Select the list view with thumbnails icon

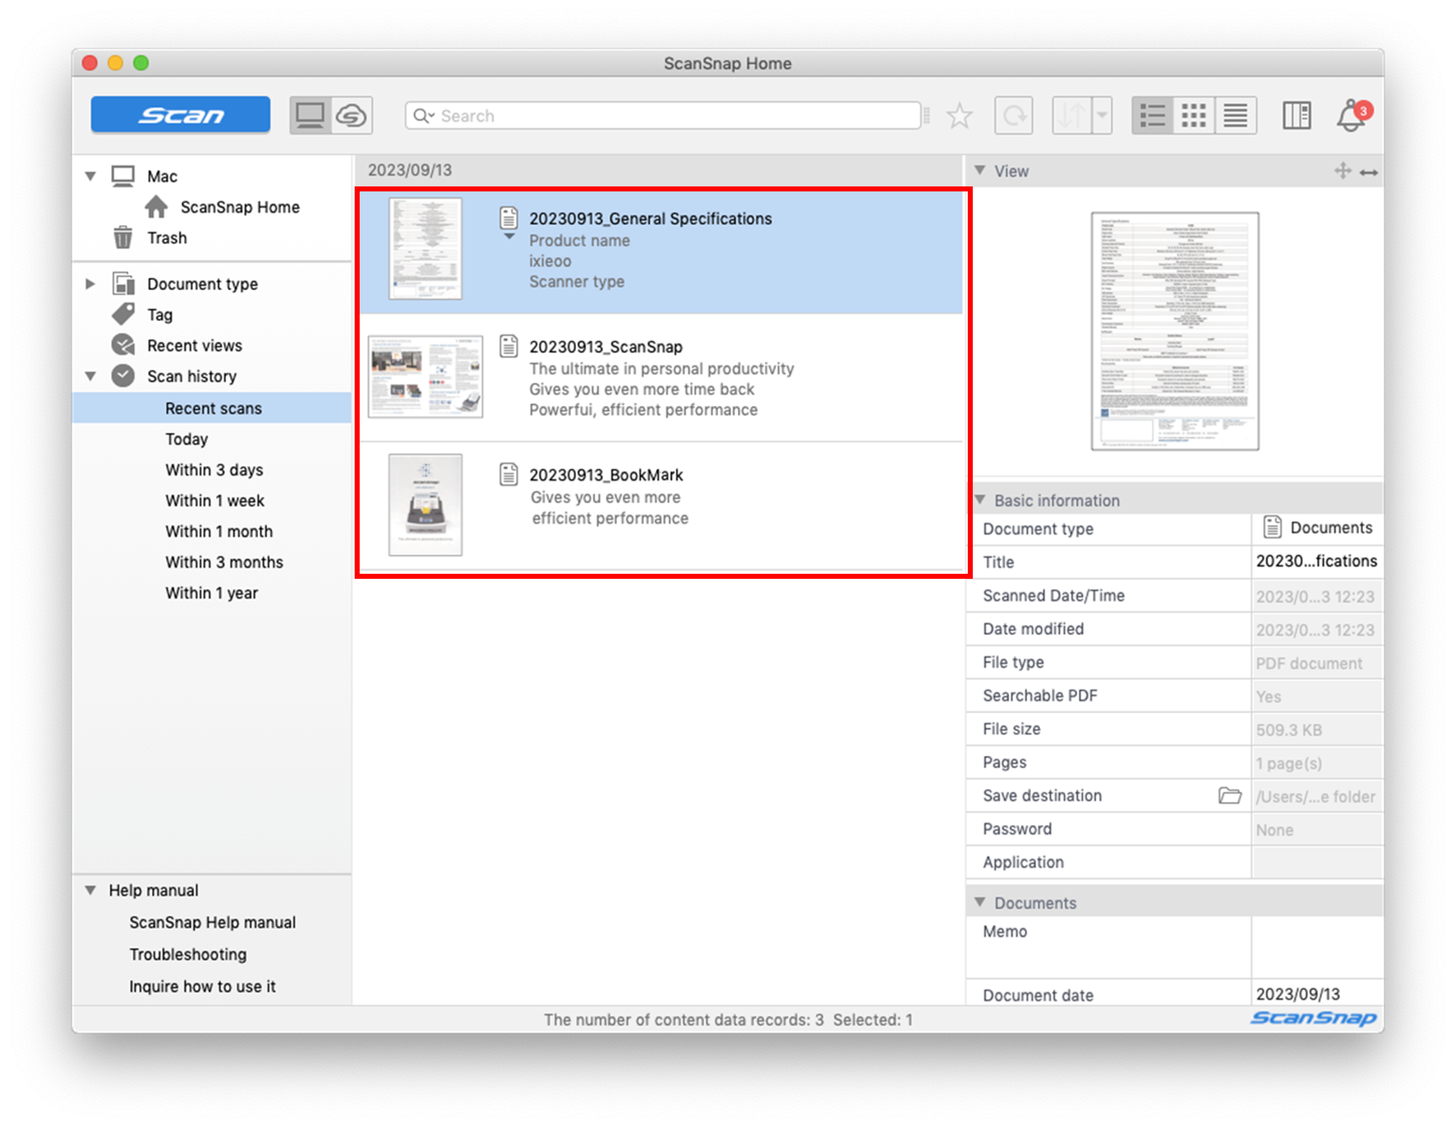1152,115
